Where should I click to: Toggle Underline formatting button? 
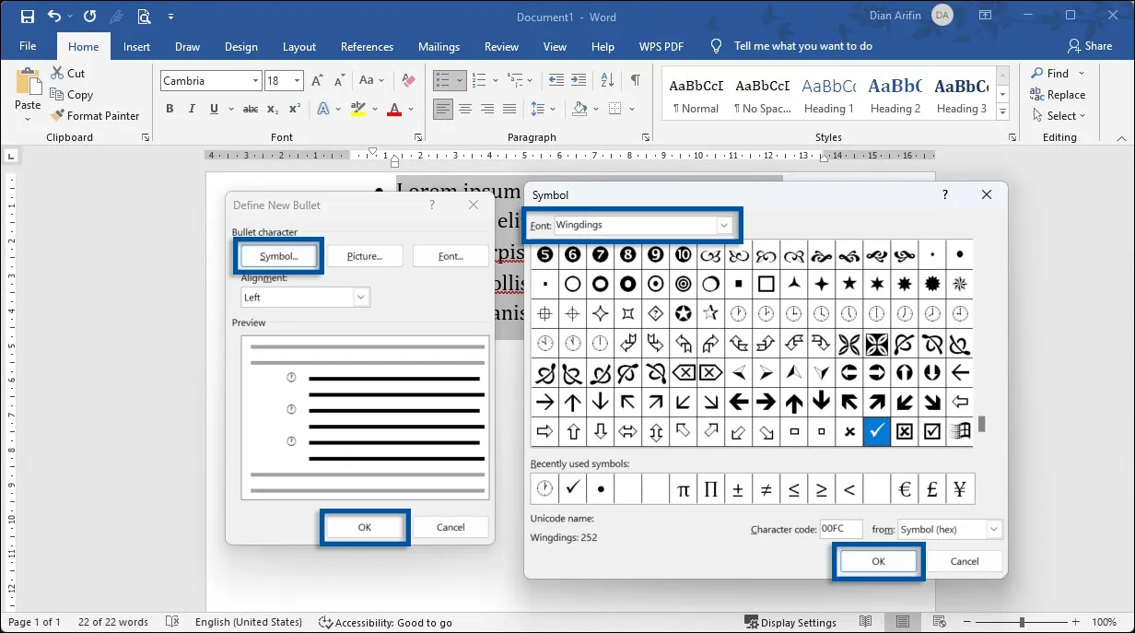(214, 109)
